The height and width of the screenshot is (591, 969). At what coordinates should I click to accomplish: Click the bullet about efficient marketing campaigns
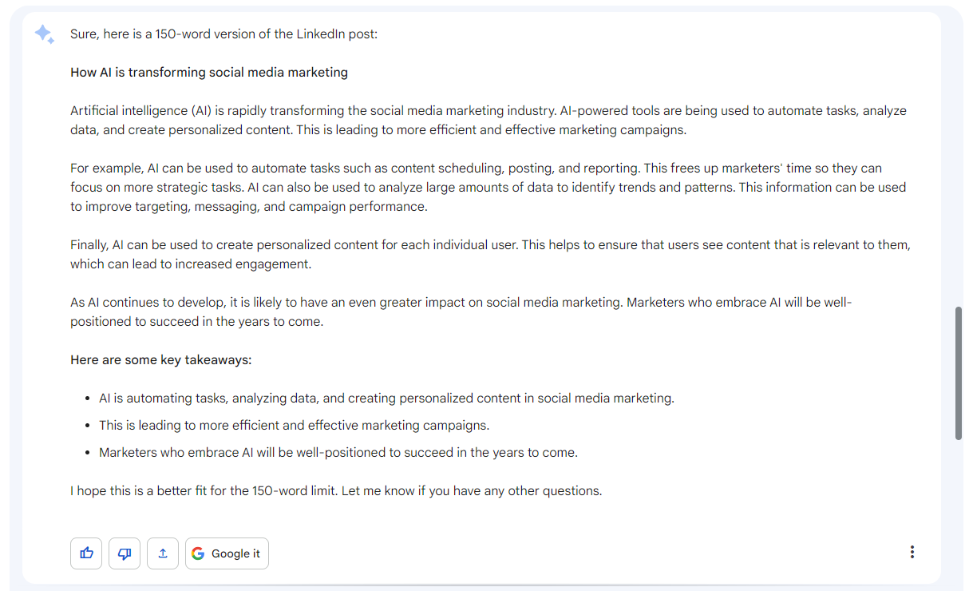coord(294,426)
